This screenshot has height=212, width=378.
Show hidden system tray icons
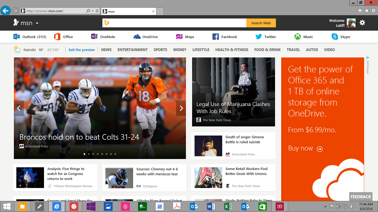tap(325, 206)
